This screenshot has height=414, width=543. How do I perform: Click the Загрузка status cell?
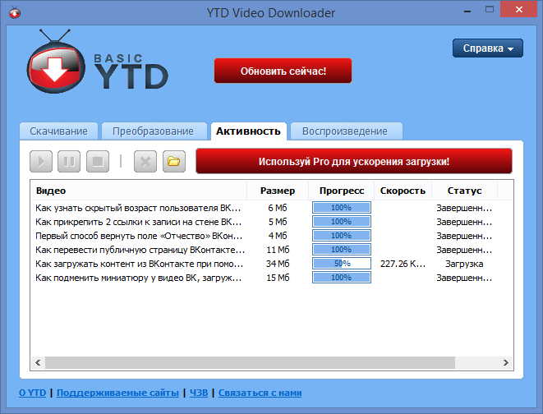tap(464, 264)
